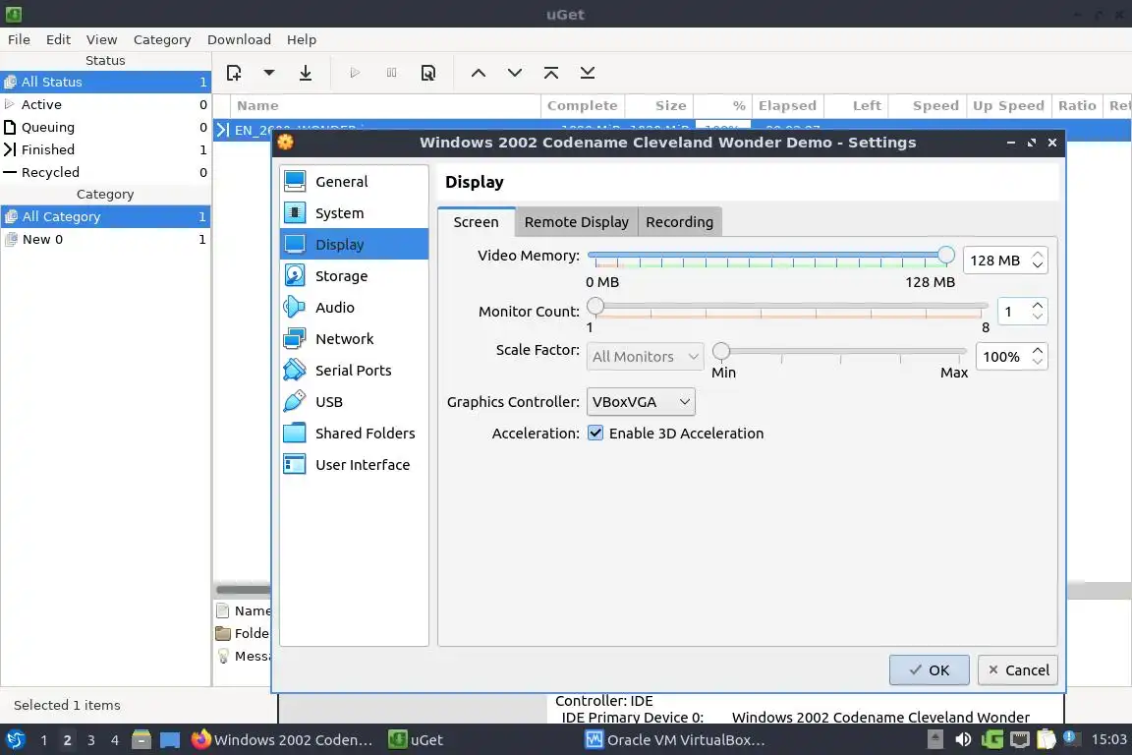Open the User Interface settings page
The width and height of the screenshot is (1132, 755).
(354, 465)
